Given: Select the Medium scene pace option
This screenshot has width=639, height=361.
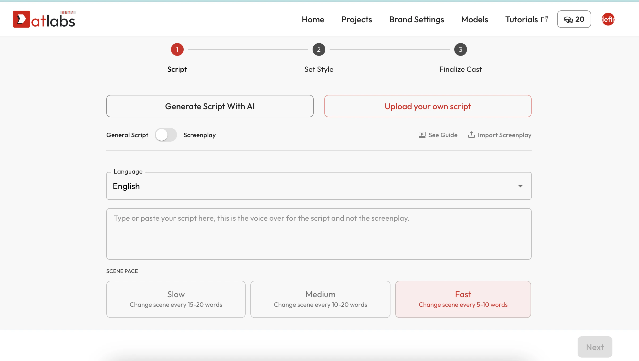Looking at the screenshot, I should tap(320, 299).
